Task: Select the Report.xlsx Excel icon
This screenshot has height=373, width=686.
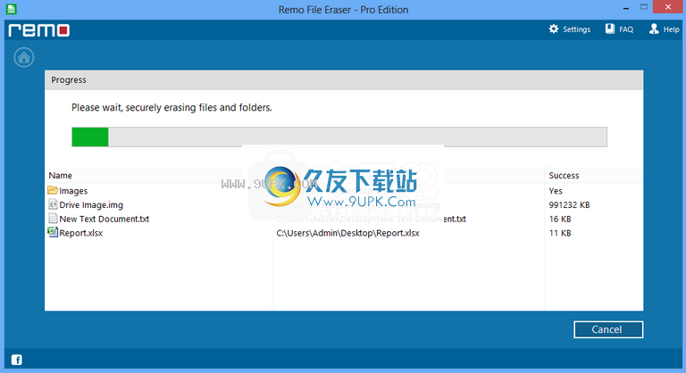Action: (x=53, y=232)
